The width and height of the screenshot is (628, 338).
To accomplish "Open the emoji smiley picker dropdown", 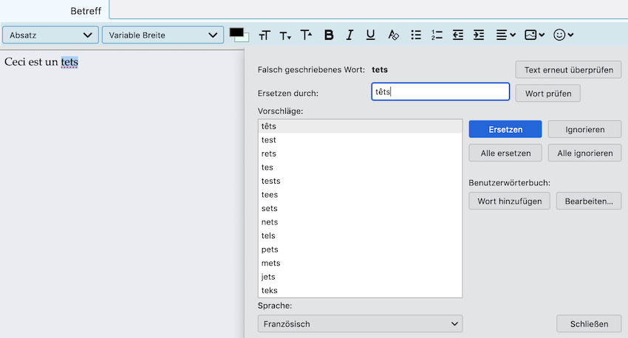I will point(563,35).
